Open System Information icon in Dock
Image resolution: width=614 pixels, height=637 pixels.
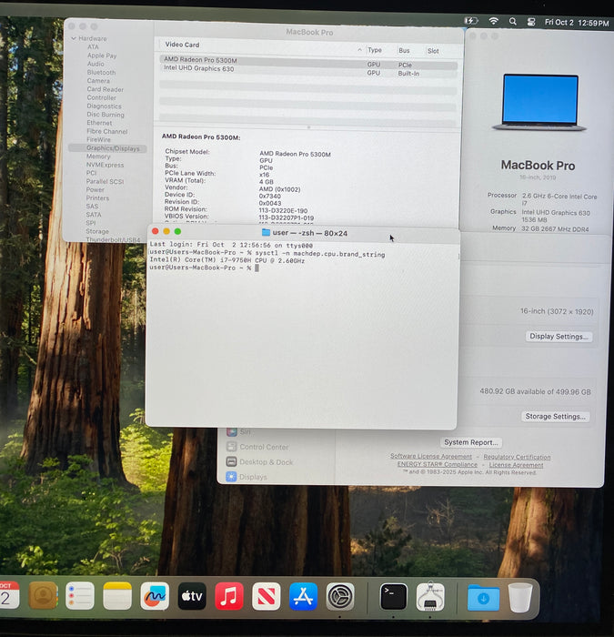[x=430, y=596]
